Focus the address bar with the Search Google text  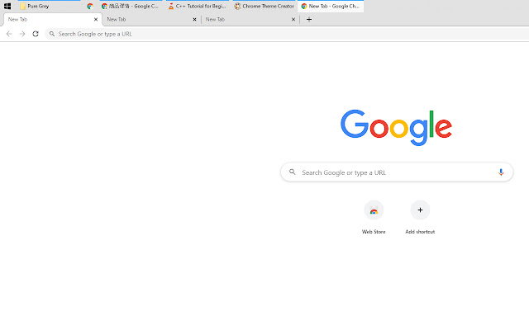click(287, 34)
